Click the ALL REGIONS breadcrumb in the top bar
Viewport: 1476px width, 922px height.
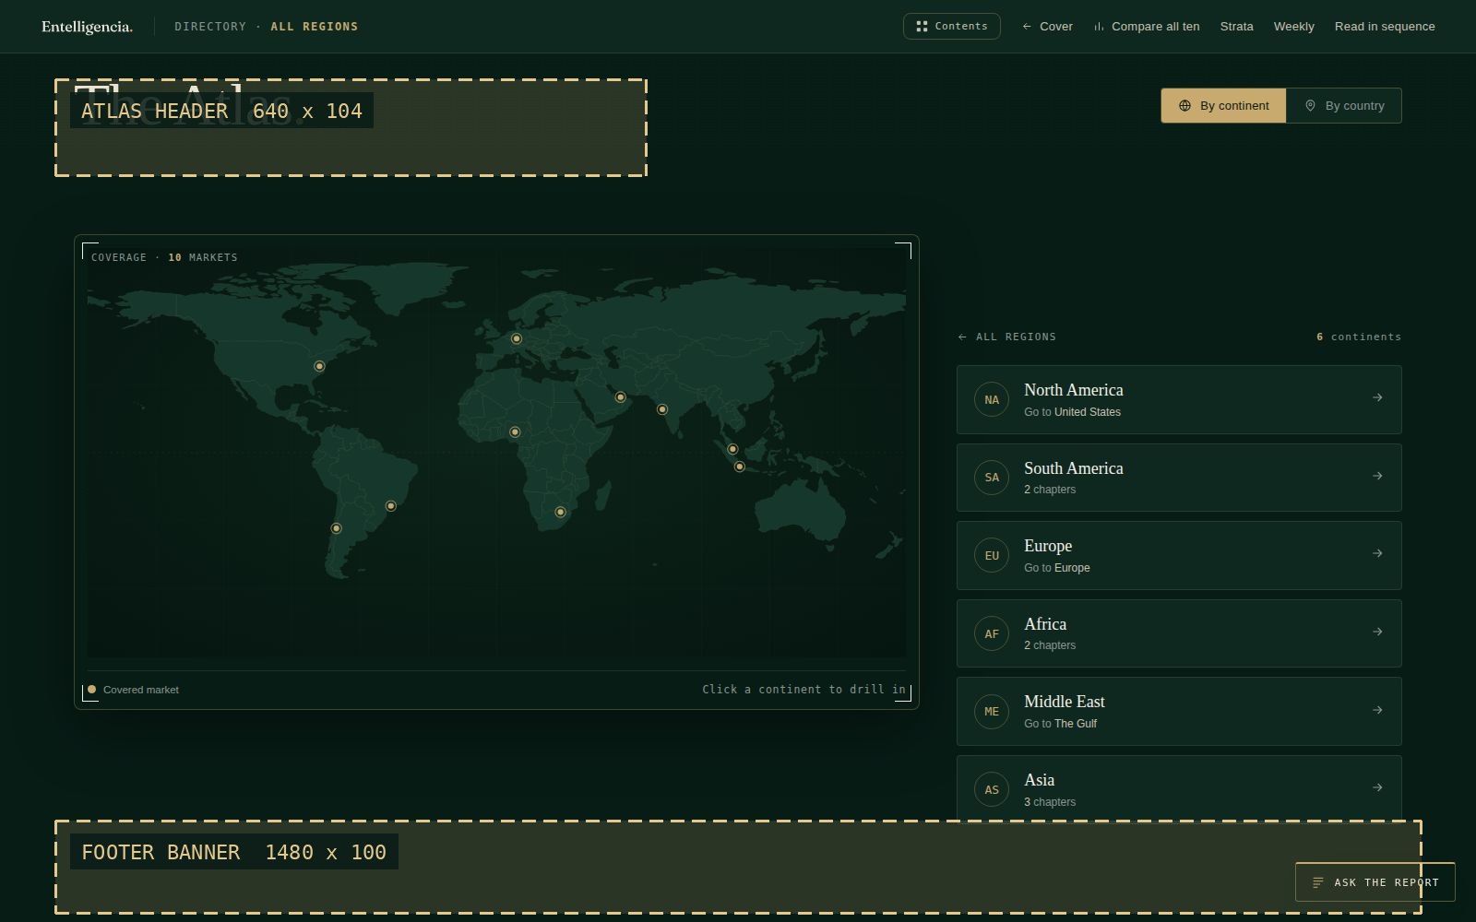(315, 27)
